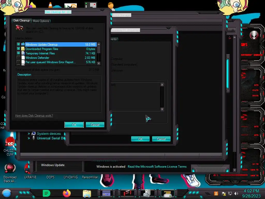Viewport: 265px width, 199px height.
Task: Select Per user queued Windows Error Report row
Action: click(50, 62)
